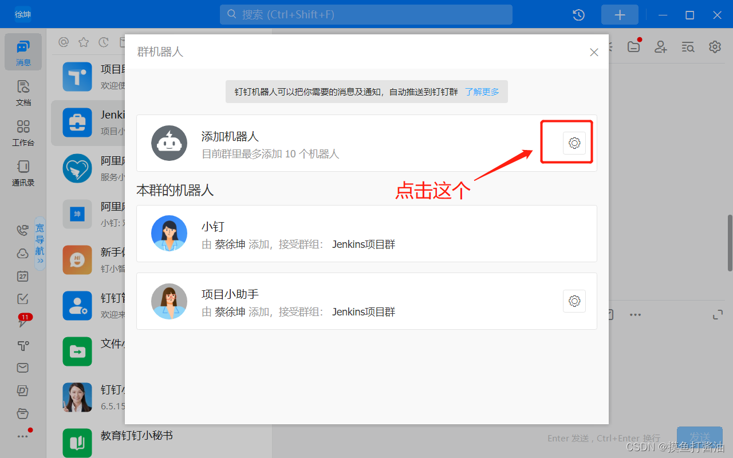Open the to-do checkbox icon in sidebar
The image size is (733, 458).
tap(23, 299)
